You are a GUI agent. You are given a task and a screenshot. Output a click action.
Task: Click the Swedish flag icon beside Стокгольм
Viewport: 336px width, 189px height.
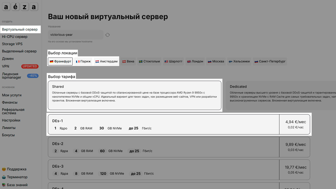pyautogui.click(x=141, y=61)
